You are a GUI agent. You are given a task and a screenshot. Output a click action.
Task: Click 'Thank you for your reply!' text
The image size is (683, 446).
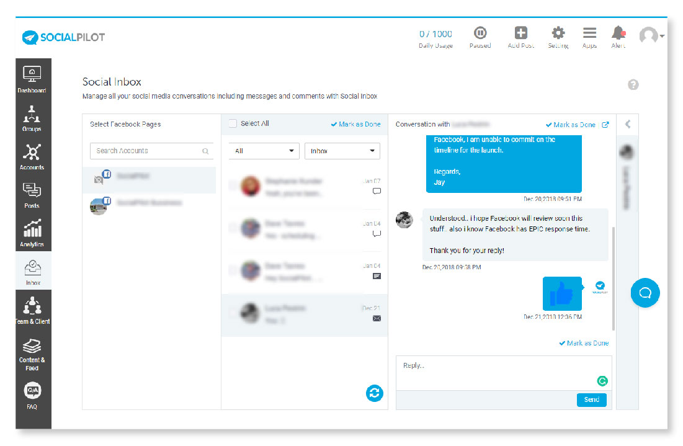(466, 251)
